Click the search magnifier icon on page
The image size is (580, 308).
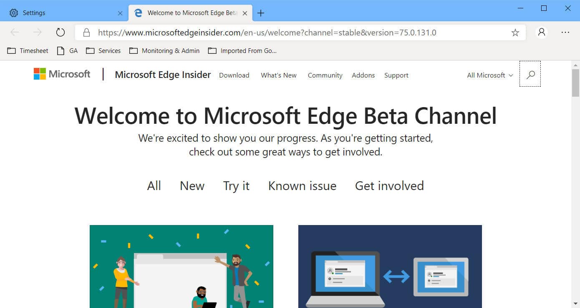coord(530,75)
